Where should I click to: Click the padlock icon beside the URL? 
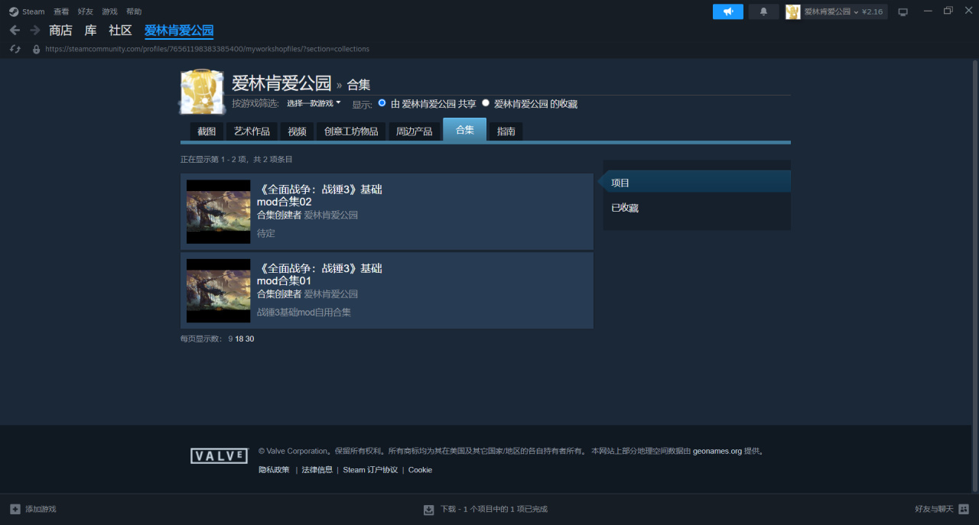click(x=36, y=49)
